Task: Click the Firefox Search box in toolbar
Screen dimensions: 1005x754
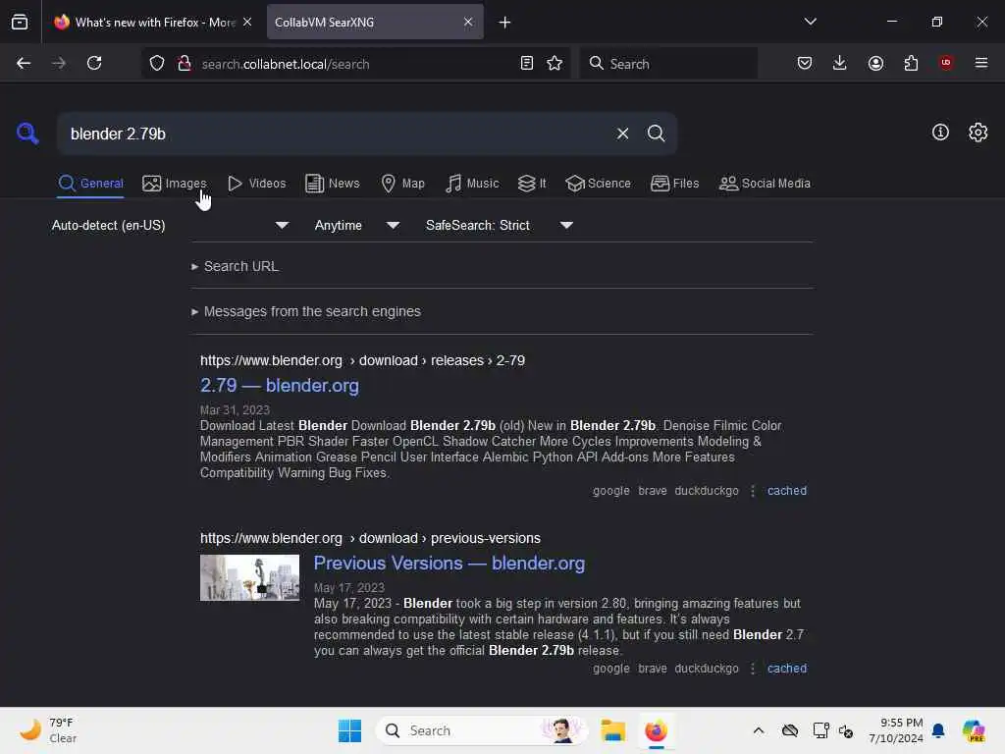Action: 668,64
